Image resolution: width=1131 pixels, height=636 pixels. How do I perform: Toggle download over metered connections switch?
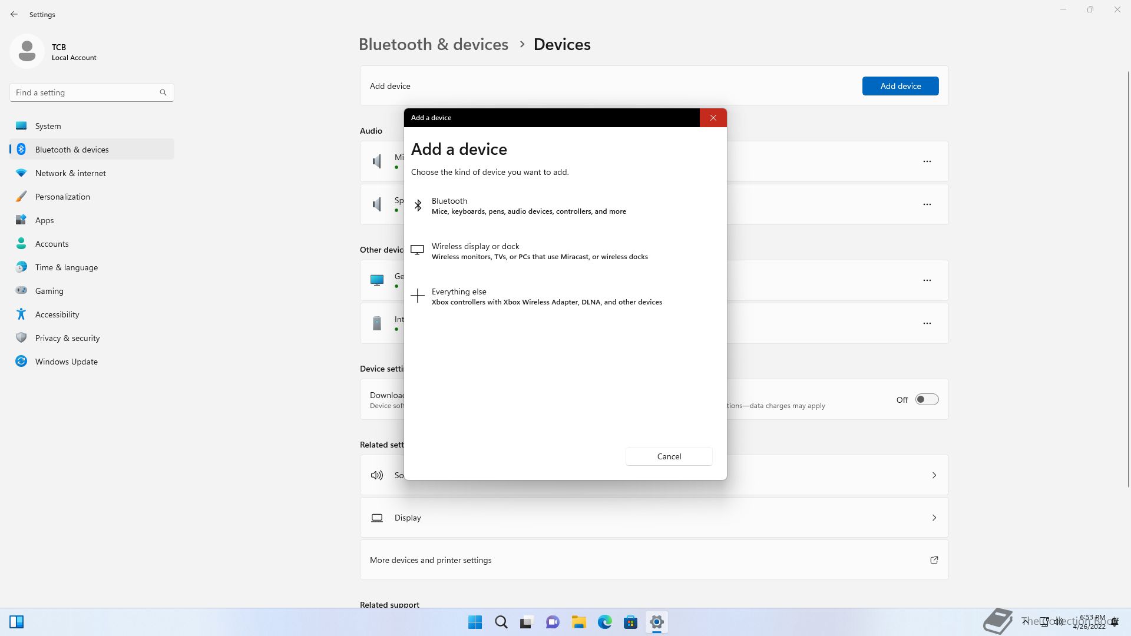coord(927,399)
